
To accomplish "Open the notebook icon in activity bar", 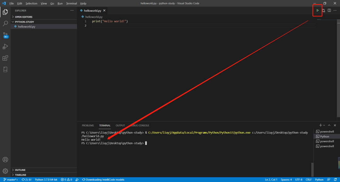I will point(5,69).
